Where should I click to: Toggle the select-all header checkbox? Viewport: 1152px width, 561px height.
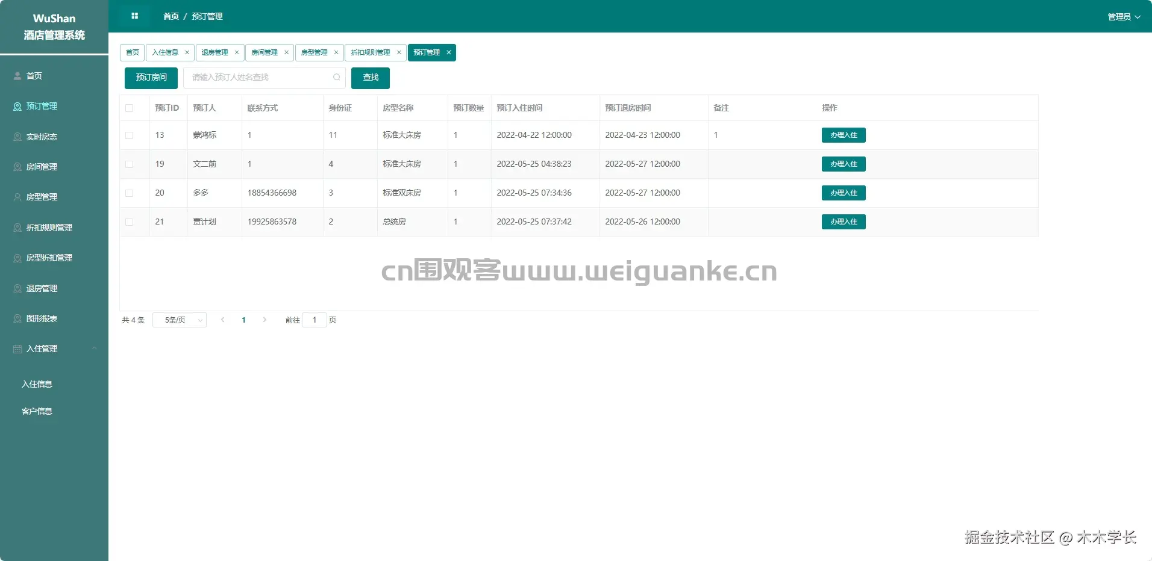click(x=129, y=108)
